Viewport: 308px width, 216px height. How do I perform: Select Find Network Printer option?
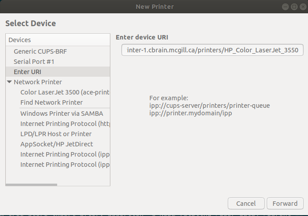[51, 102]
